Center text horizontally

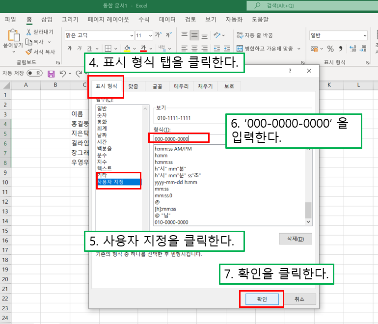coord(194,49)
